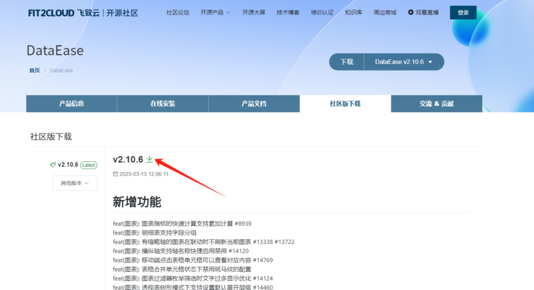Screen dimensions: 534x290
Task: Click the 登录 login button
Action: pyautogui.click(x=463, y=12)
